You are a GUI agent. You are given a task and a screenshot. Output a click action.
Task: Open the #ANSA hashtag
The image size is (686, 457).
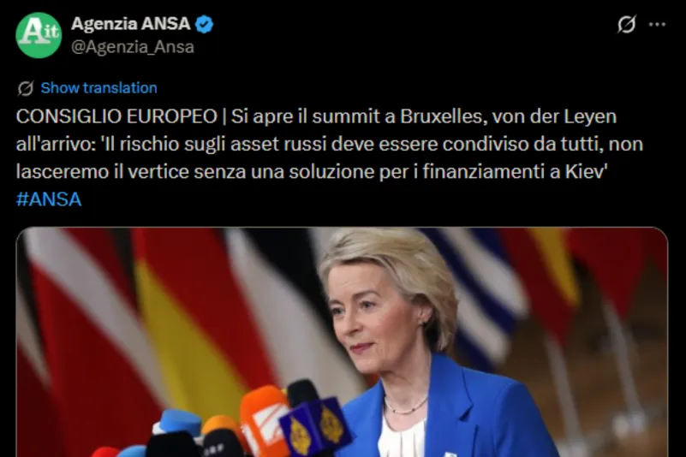point(49,199)
